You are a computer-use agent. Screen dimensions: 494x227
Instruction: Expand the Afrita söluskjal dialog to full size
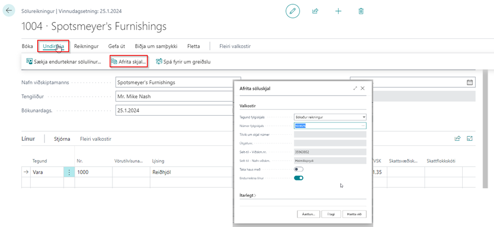point(355,88)
